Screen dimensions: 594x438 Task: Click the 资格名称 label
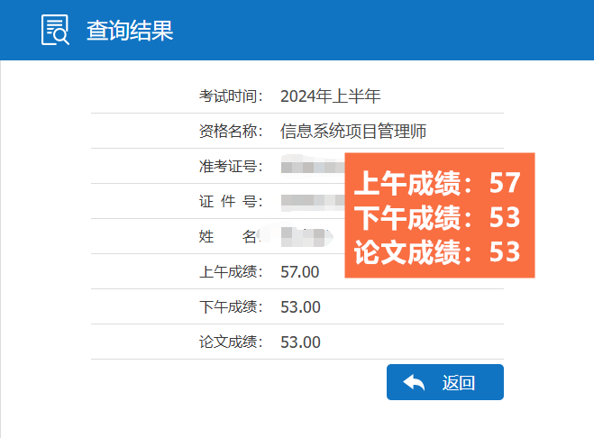click(x=231, y=132)
